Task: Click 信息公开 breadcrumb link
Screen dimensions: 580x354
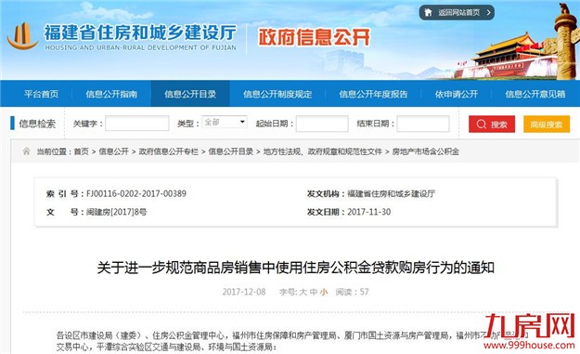Action: tap(113, 151)
